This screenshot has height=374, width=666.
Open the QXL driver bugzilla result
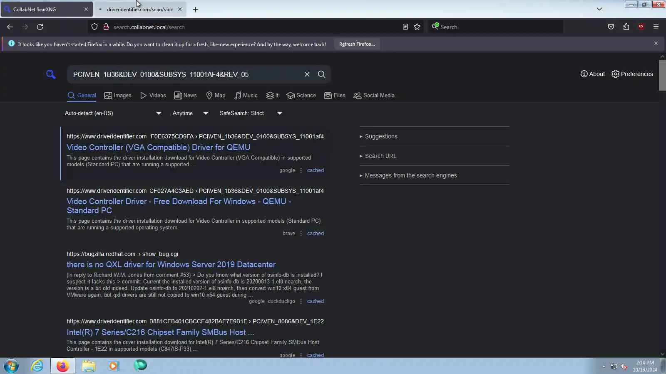pyautogui.click(x=171, y=264)
